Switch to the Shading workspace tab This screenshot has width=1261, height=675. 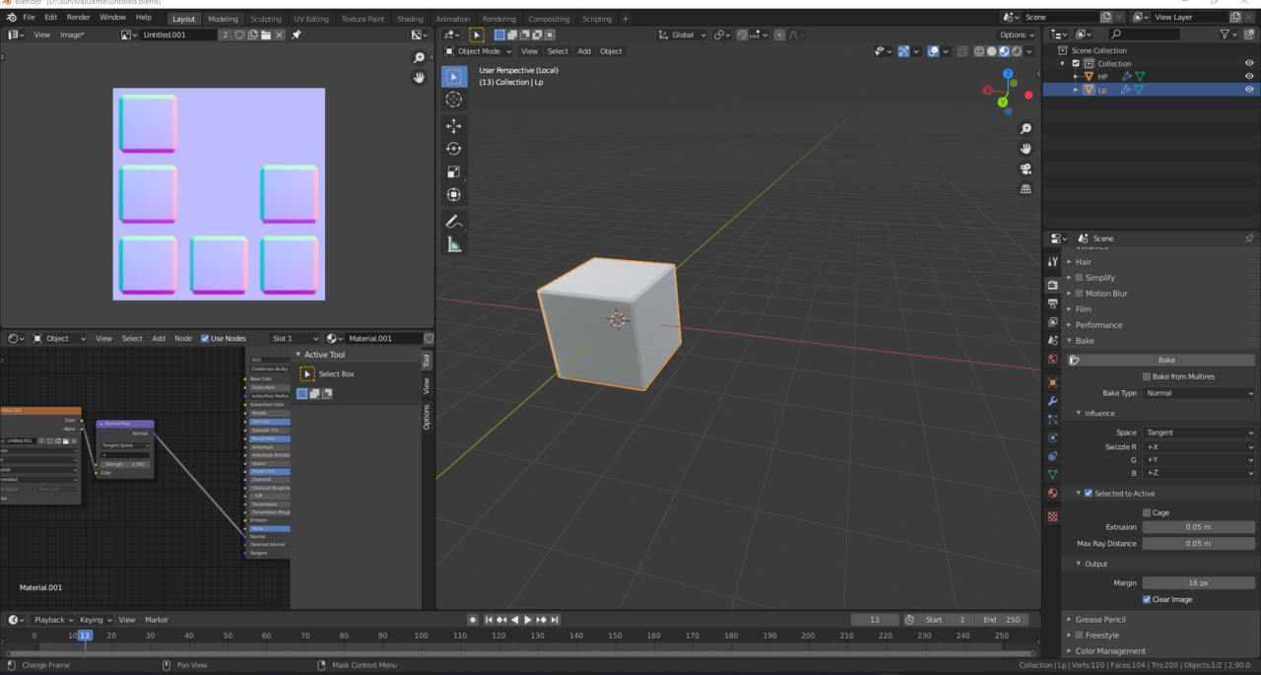pos(410,19)
